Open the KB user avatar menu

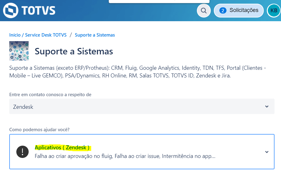(x=274, y=10)
